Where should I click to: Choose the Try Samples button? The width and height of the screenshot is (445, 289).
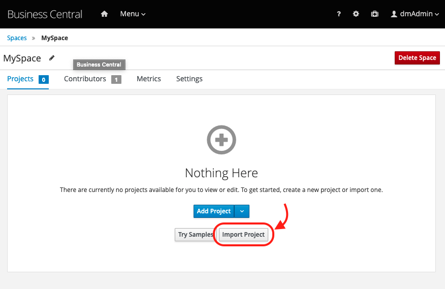(x=195, y=235)
